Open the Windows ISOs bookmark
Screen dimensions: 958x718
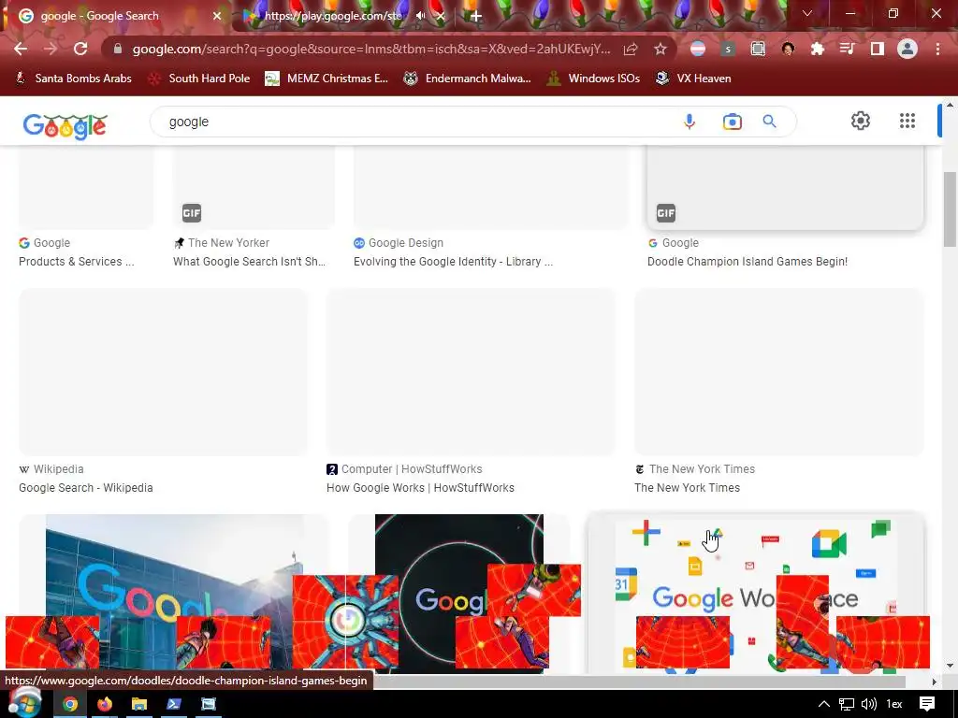pyautogui.click(x=593, y=79)
